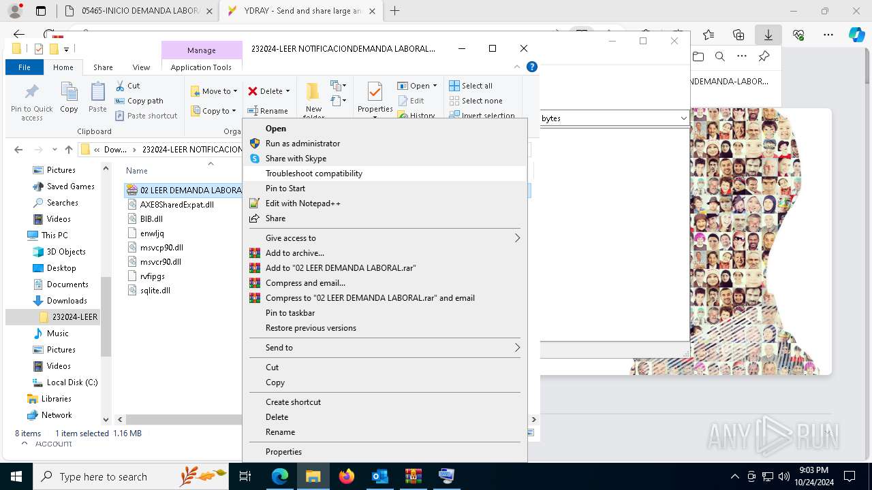This screenshot has height=490, width=872.
Task: Open Edge Downloads toolbar icon
Action: [768, 35]
